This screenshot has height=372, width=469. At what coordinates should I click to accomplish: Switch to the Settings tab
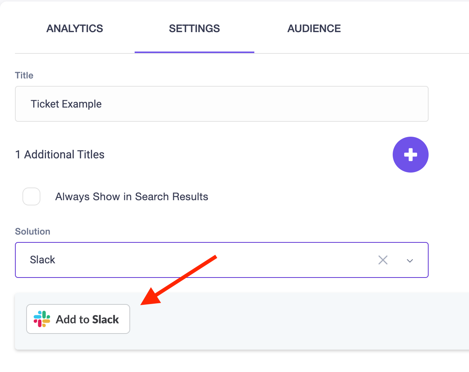pos(194,29)
